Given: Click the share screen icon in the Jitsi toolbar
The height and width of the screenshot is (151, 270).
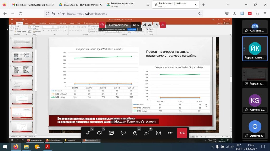Looking at the screenshot, I should coord(112,133).
